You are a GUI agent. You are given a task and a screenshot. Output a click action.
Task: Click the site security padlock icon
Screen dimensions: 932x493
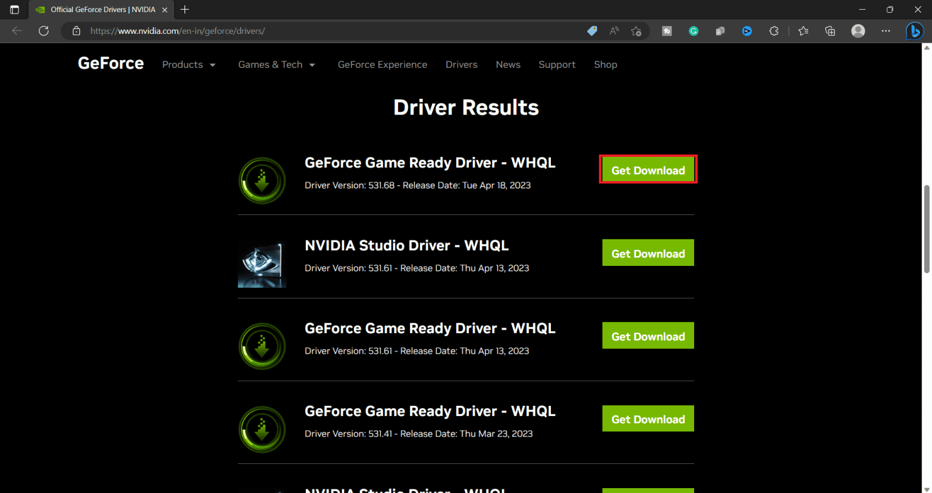(76, 31)
